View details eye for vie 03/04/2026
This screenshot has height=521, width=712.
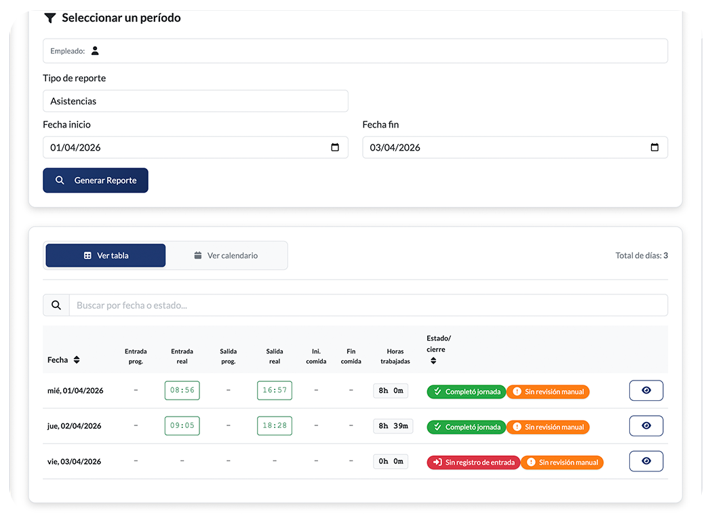pyautogui.click(x=646, y=461)
